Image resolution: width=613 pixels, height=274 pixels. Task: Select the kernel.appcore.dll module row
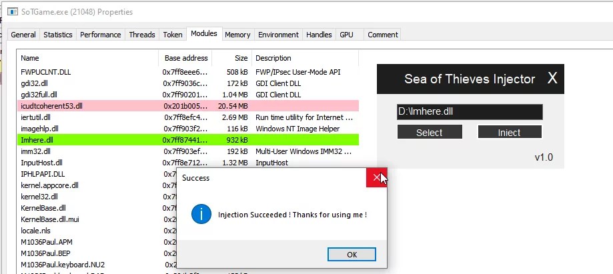click(x=97, y=185)
